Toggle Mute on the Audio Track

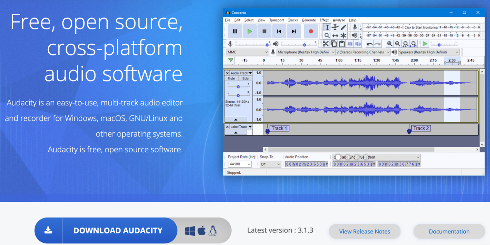click(x=231, y=79)
